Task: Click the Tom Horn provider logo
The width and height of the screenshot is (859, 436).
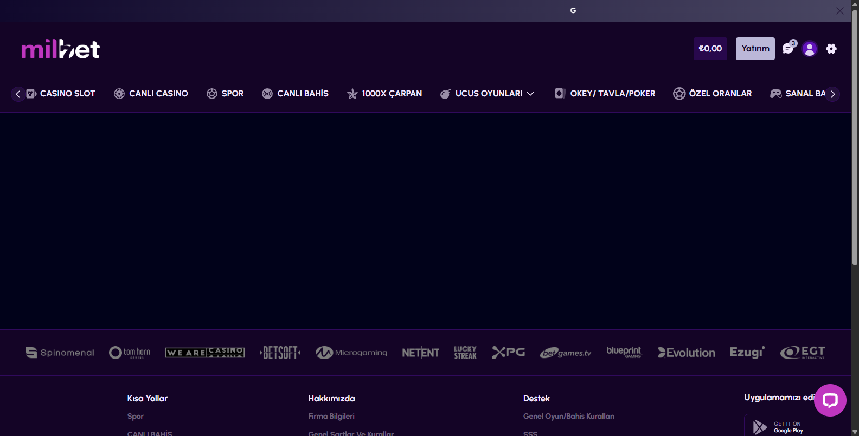Action: [130, 353]
